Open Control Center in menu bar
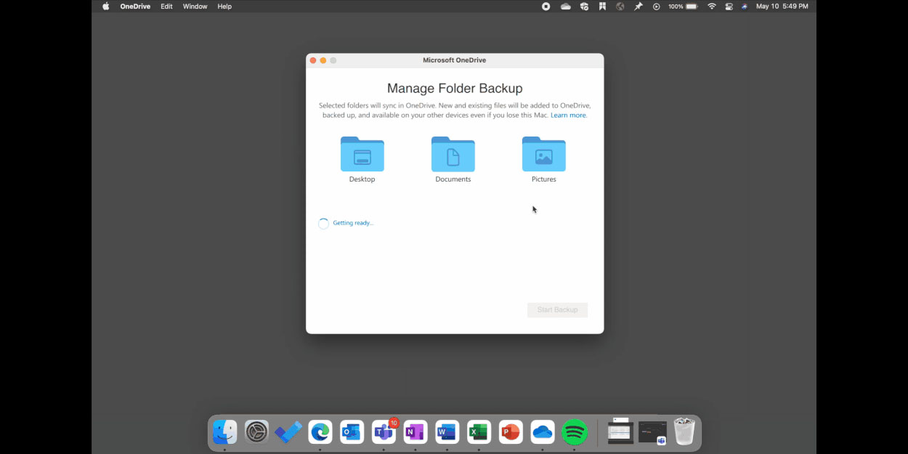 [729, 7]
